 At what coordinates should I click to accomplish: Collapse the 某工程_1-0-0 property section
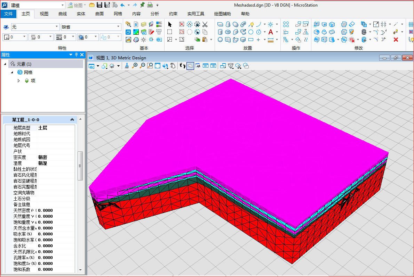[x=72, y=120]
